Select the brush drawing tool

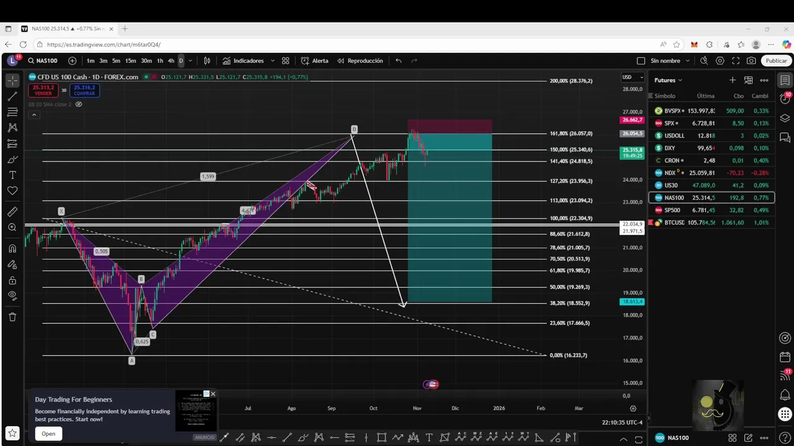pyautogui.click(x=12, y=159)
